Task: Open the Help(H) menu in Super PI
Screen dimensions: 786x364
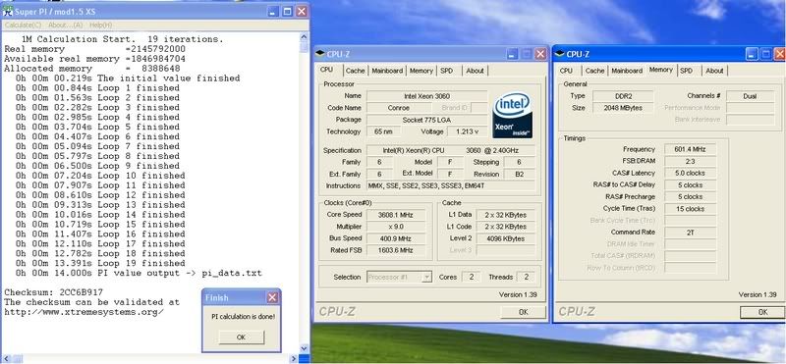Action: point(101,25)
